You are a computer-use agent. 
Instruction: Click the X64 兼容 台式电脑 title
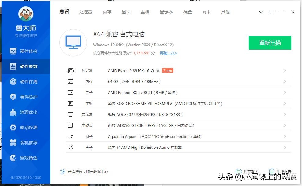[x=119, y=34]
